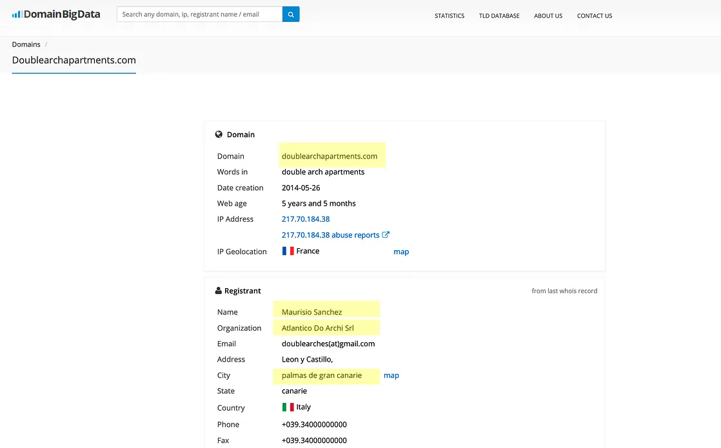Open the Contact Us page
The height and width of the screenshot is (448, 721).
(x=595, y=15)
